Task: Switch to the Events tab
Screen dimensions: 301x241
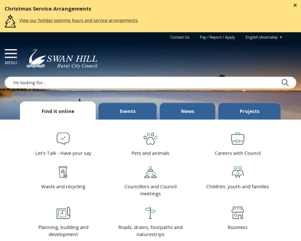Action: [x=127, y=111]
